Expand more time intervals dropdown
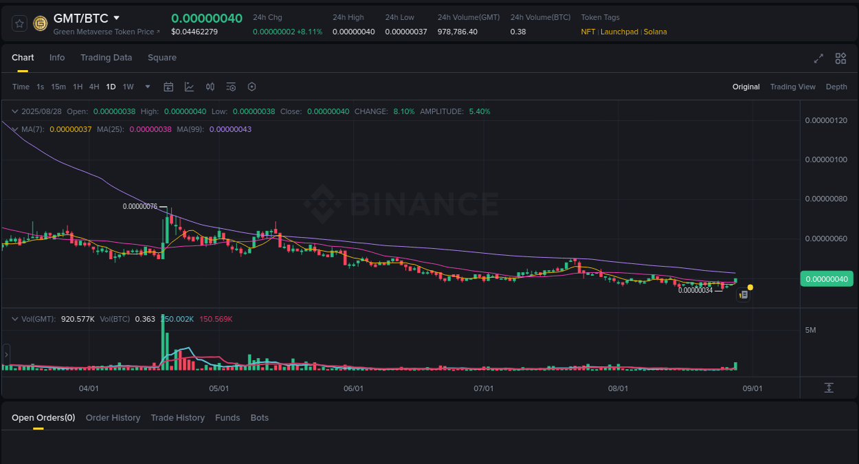 [148, 87]
